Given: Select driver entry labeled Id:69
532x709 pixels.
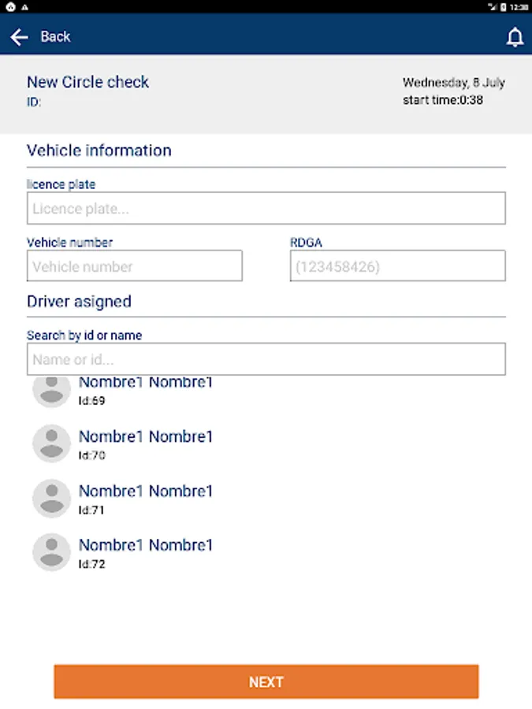Looking at the screenshot, I should [146, 392].
